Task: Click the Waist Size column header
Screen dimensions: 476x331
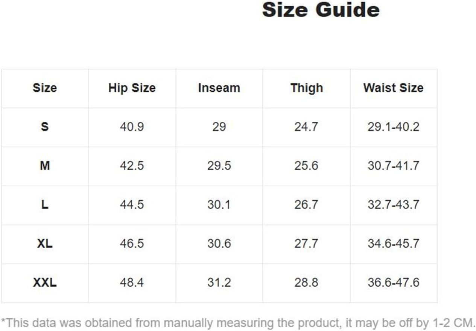Action: (393, 88)
